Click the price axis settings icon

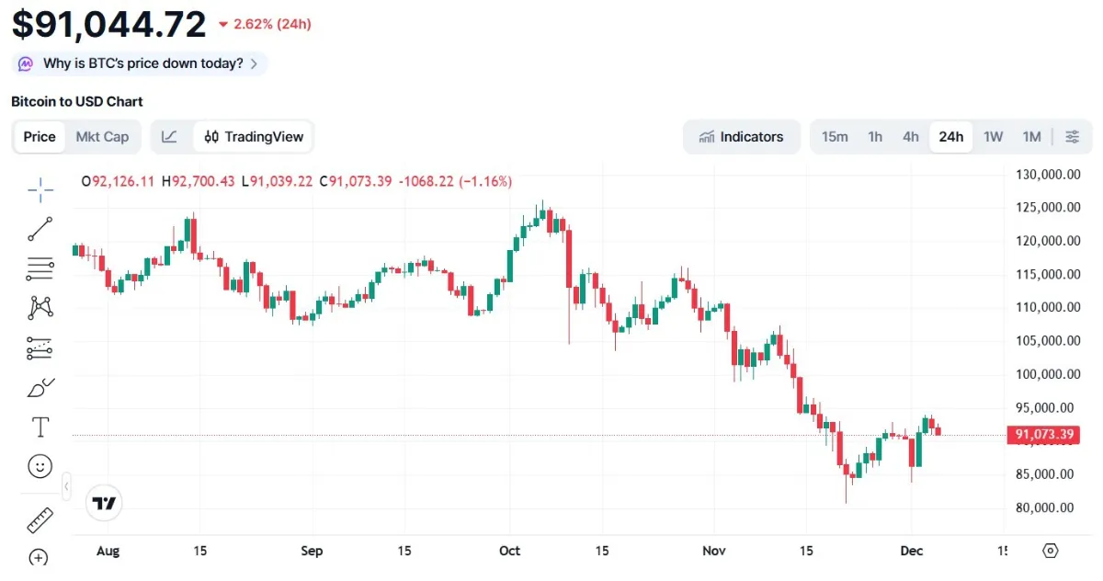click(x=1051, y=551)
